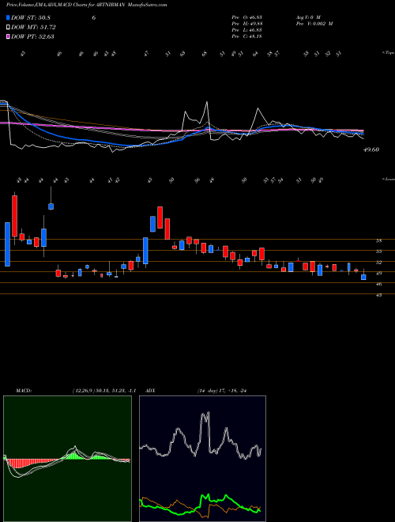The width and height of the screenshot is (395, 522).
Task: Click the 55 price axis label
Action: [378, 252]
